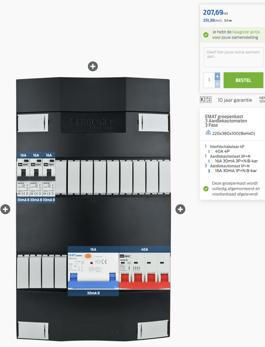Click the BESTEL order button
Viewport: 265px width, 347px height.
pyautogui.click(x=243, y=80)
